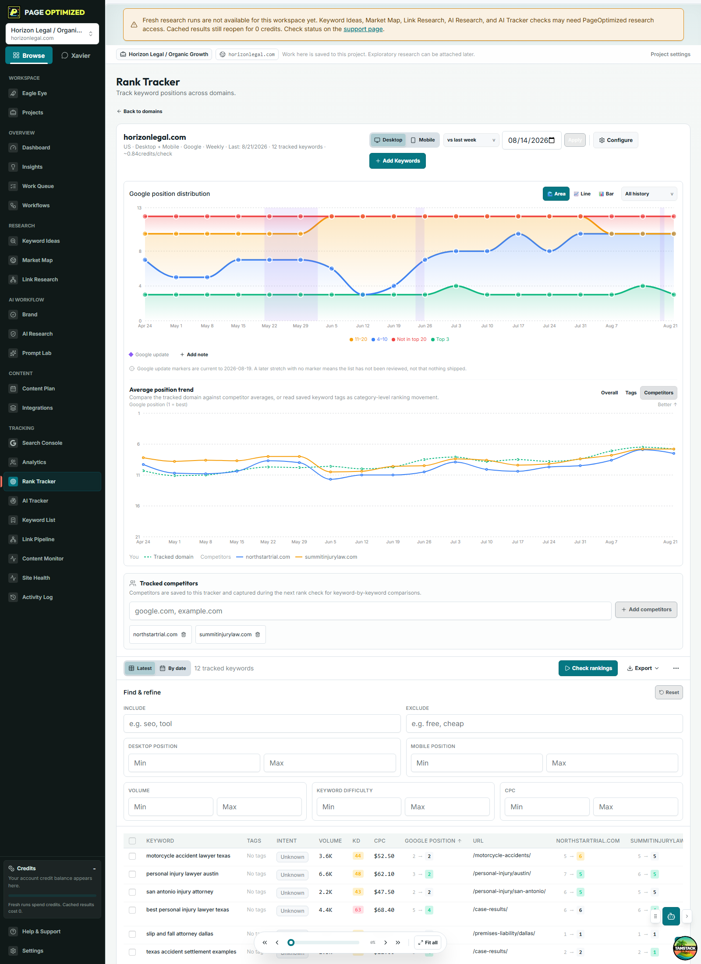701x964 pixels.
Task: Check san antonio injury attorney row
Action: click(x=132, y=892)
